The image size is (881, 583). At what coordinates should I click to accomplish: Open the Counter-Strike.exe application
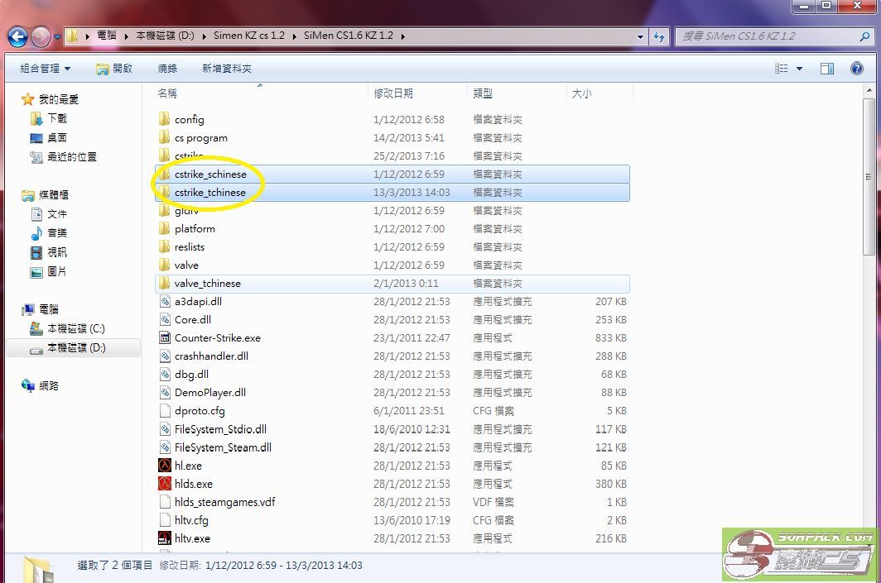[219, 337]
